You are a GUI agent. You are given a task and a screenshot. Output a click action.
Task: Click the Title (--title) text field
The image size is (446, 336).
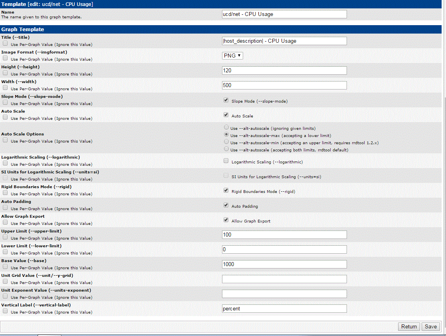tap(284, 41)
